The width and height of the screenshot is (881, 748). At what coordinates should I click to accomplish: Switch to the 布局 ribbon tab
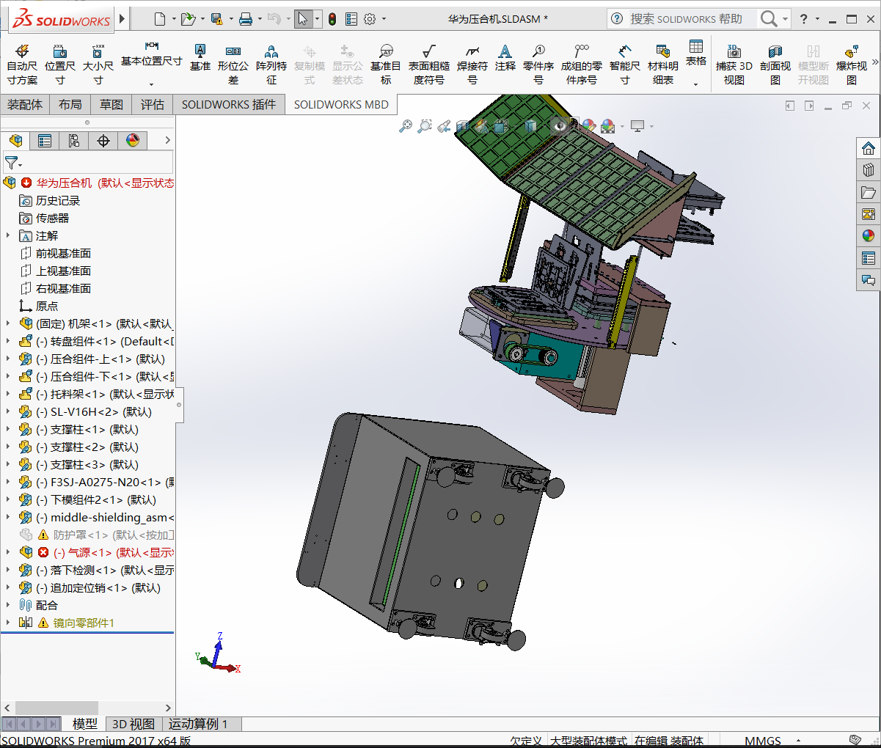tap(70, 105)
